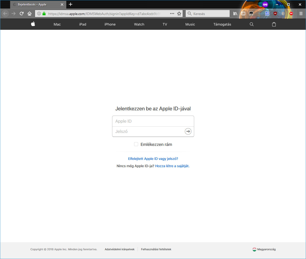The height and width of the screenshot is (259, 306).
Task: Go back with the browser back arrow
Action: click(x=5, y=14)
